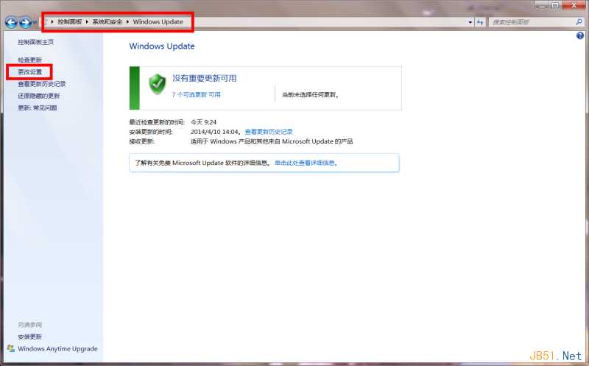Click the 当前未选择任何更新 text

coord(310,95)
